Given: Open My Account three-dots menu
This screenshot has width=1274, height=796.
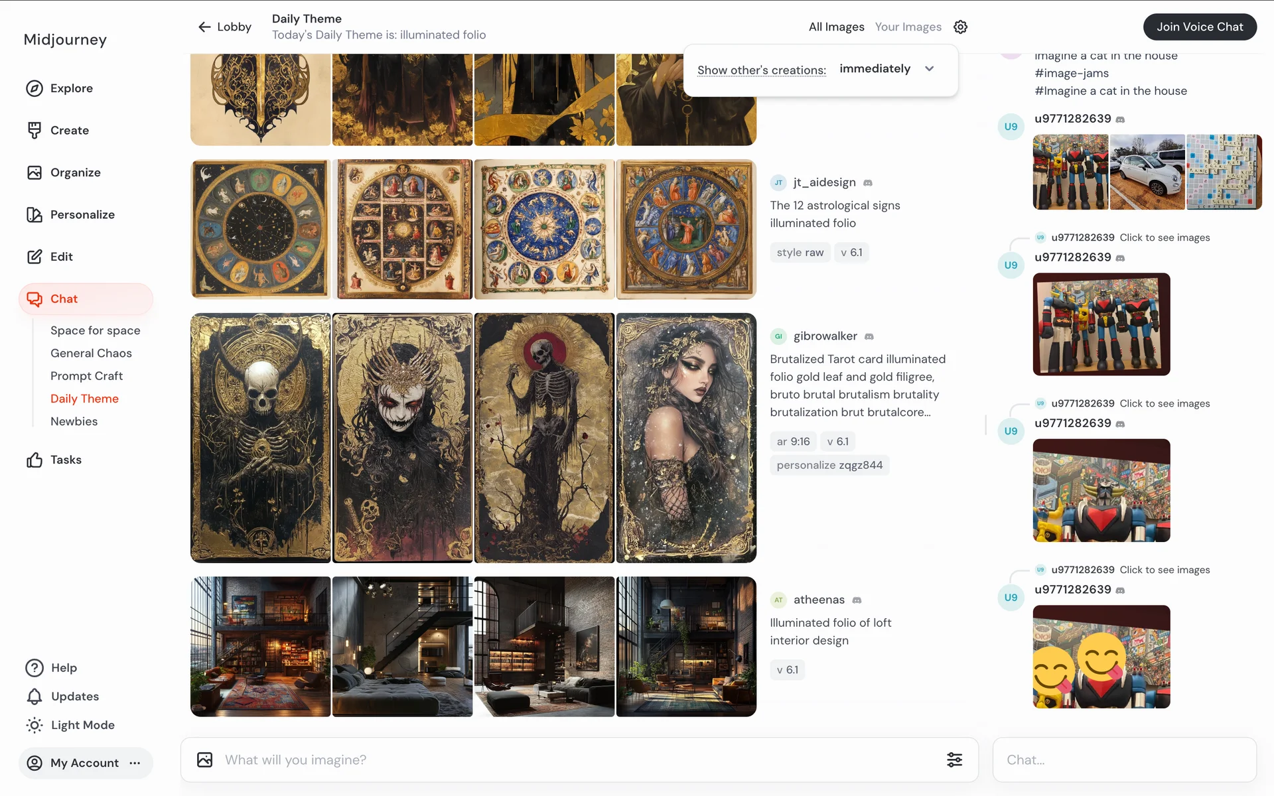Looking at the screenshot, I should (x=135, y=763).
